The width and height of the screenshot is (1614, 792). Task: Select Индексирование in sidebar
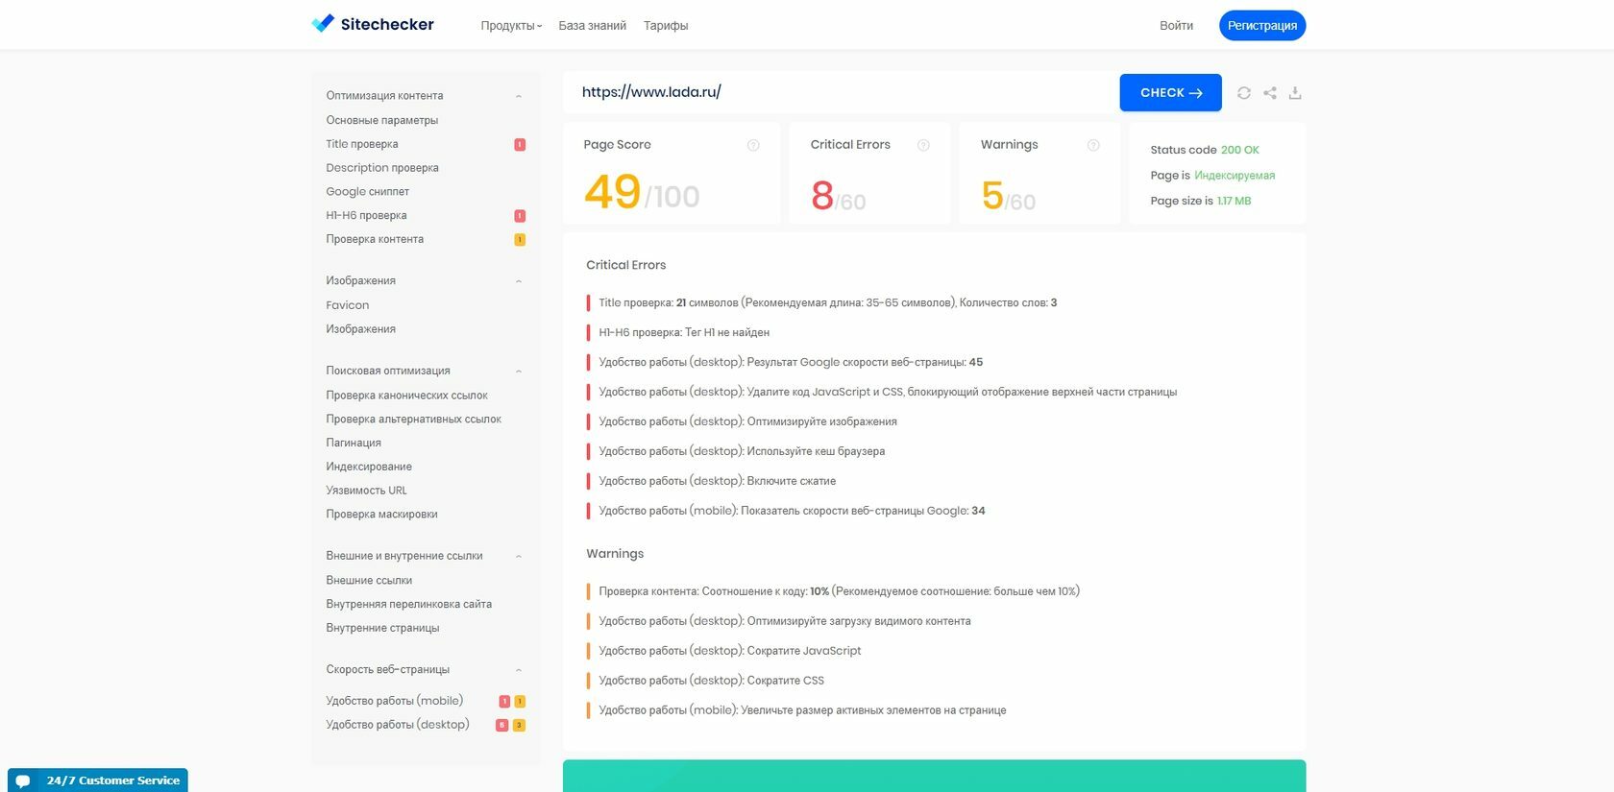pos(369,467)
